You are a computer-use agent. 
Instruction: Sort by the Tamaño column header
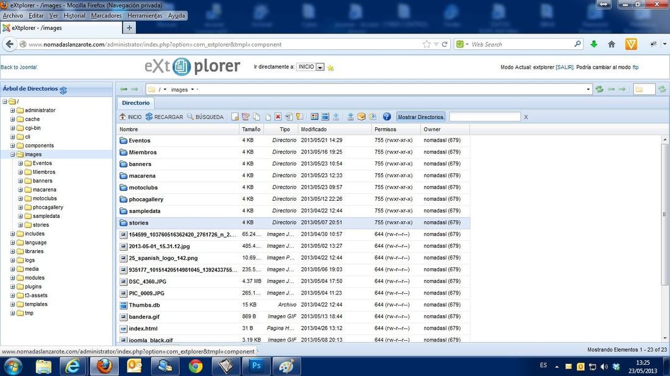click(251, 130)
